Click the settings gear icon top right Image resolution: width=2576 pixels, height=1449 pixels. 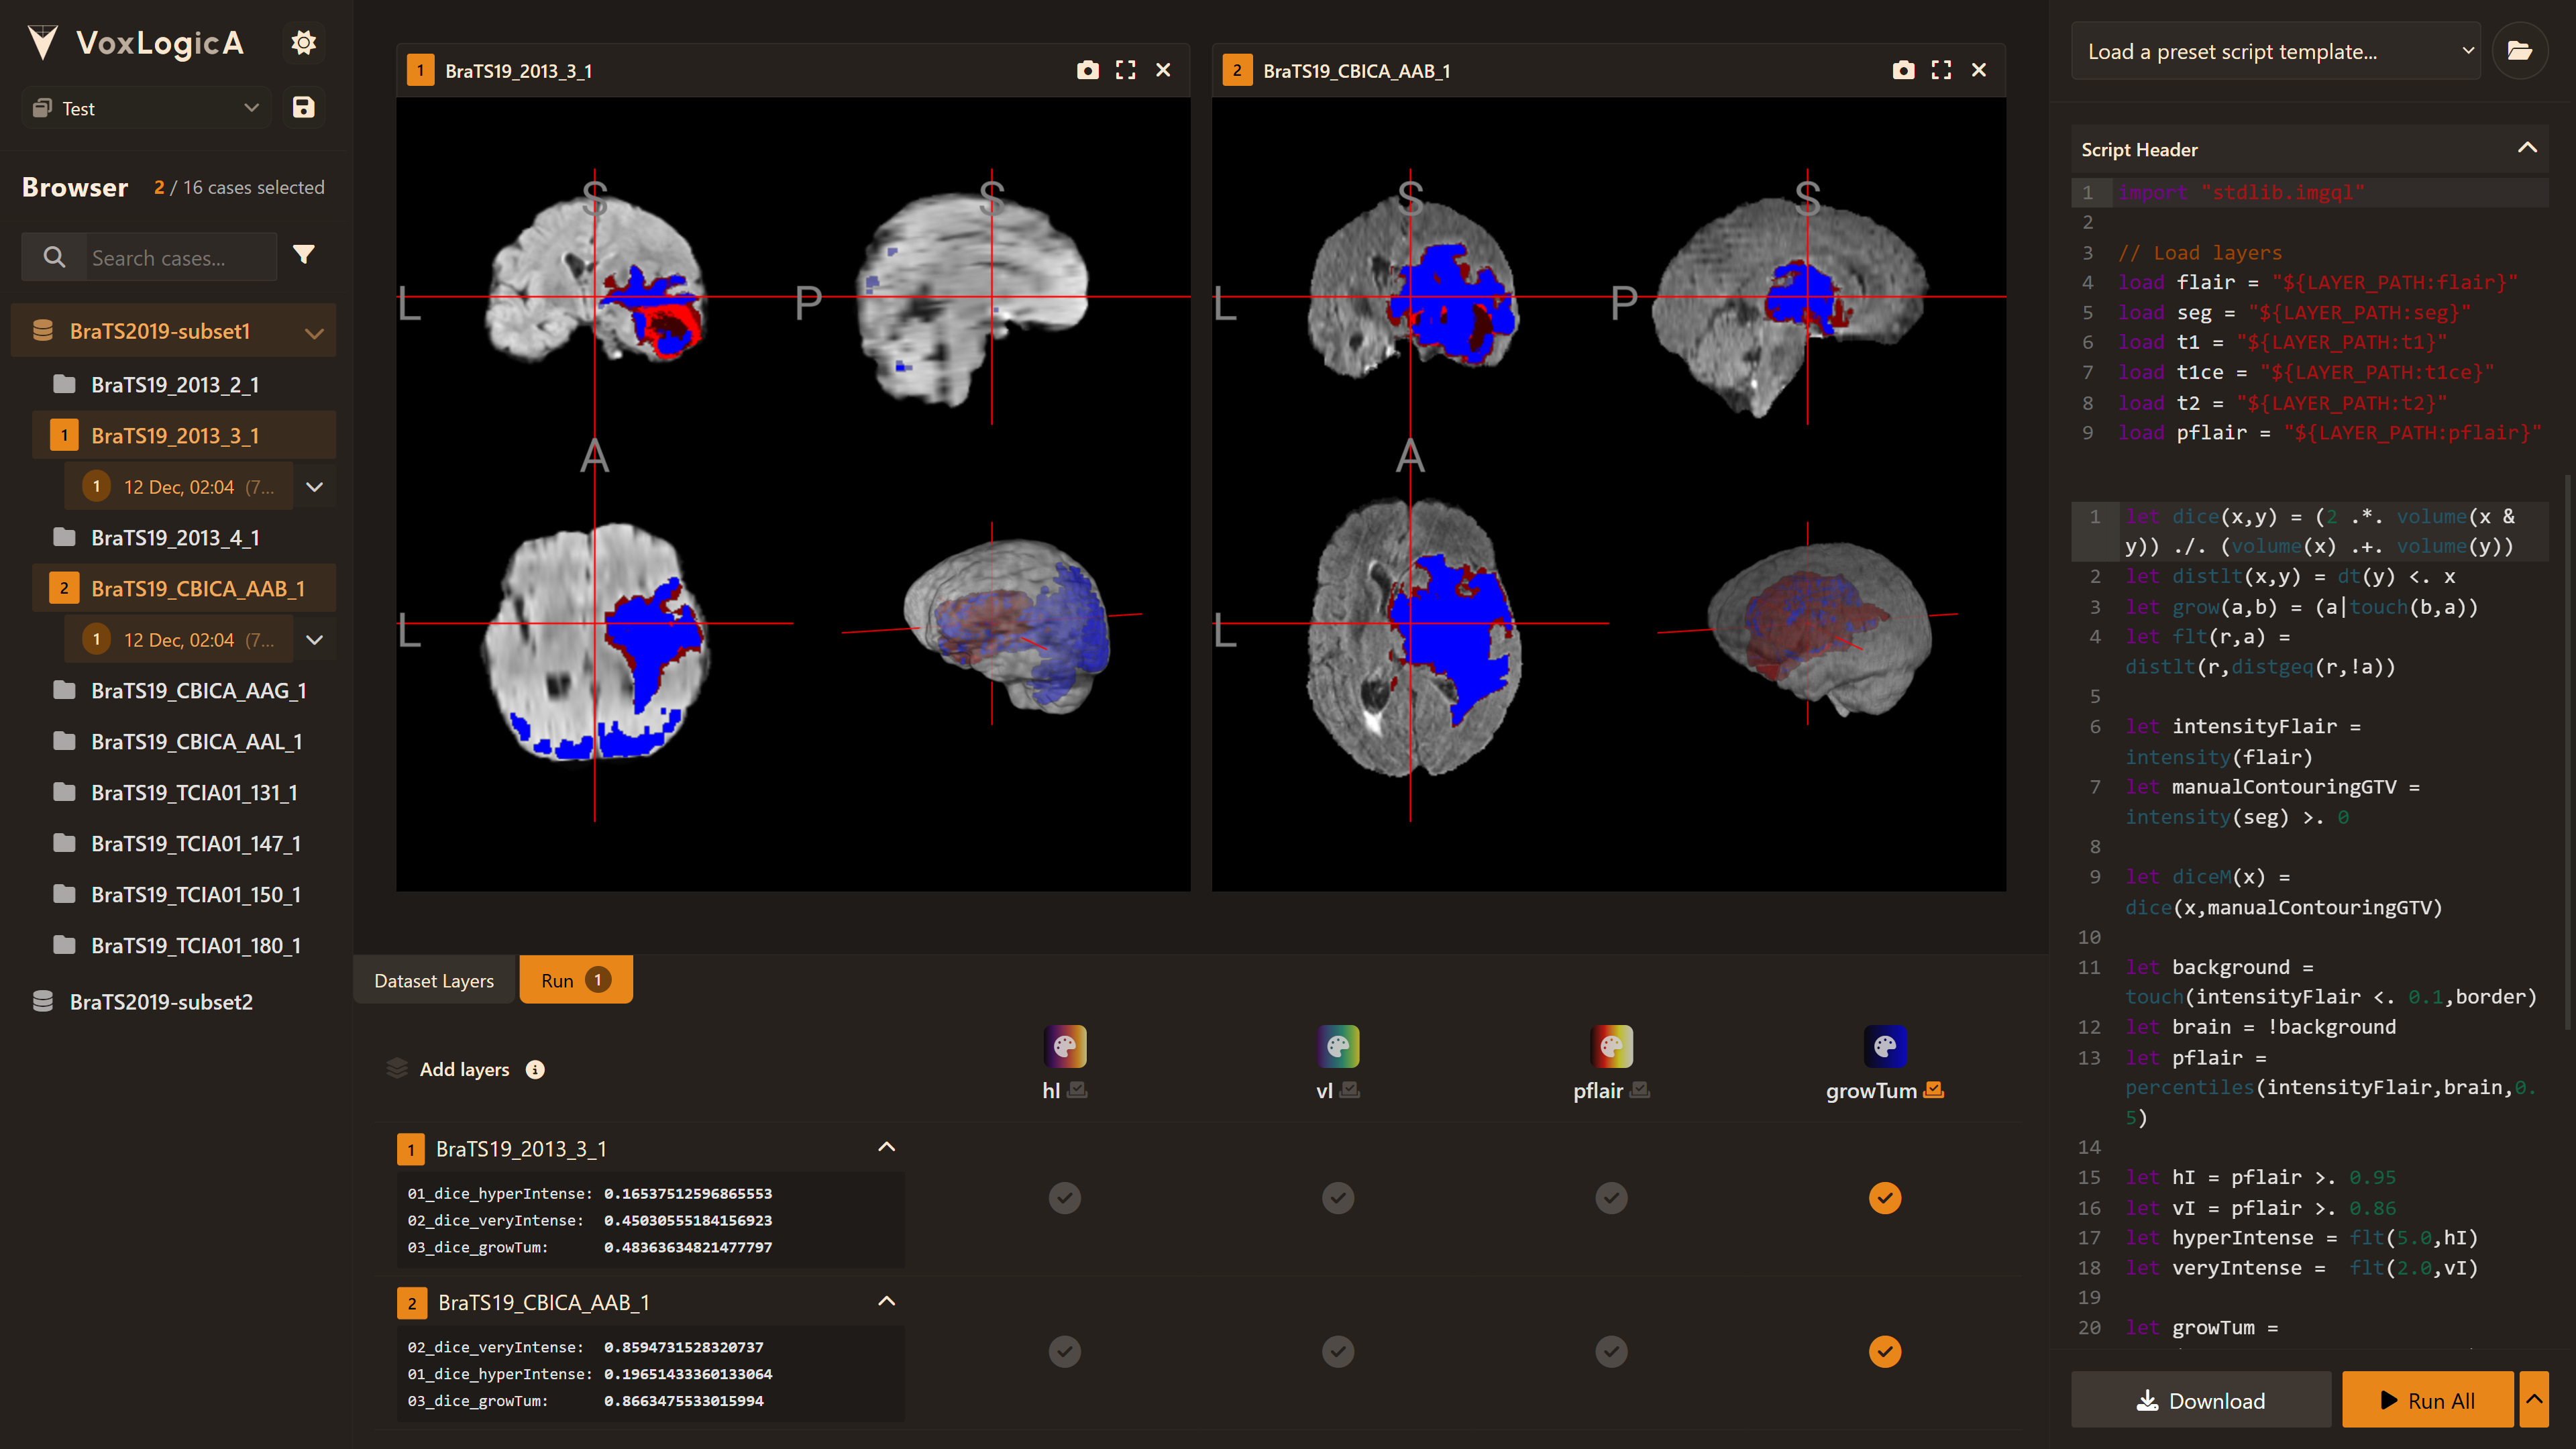click(305, 39)
